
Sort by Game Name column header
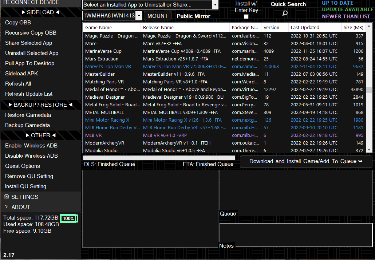pyautogui.click(x=112, y=28)
